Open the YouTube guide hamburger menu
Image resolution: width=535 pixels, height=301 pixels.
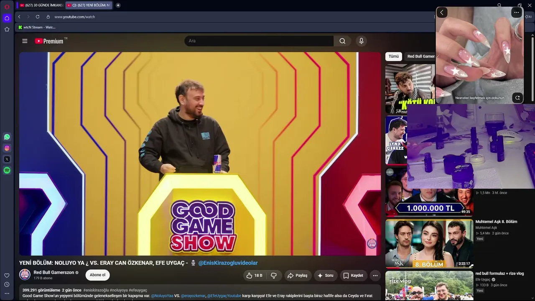[25, 41]
